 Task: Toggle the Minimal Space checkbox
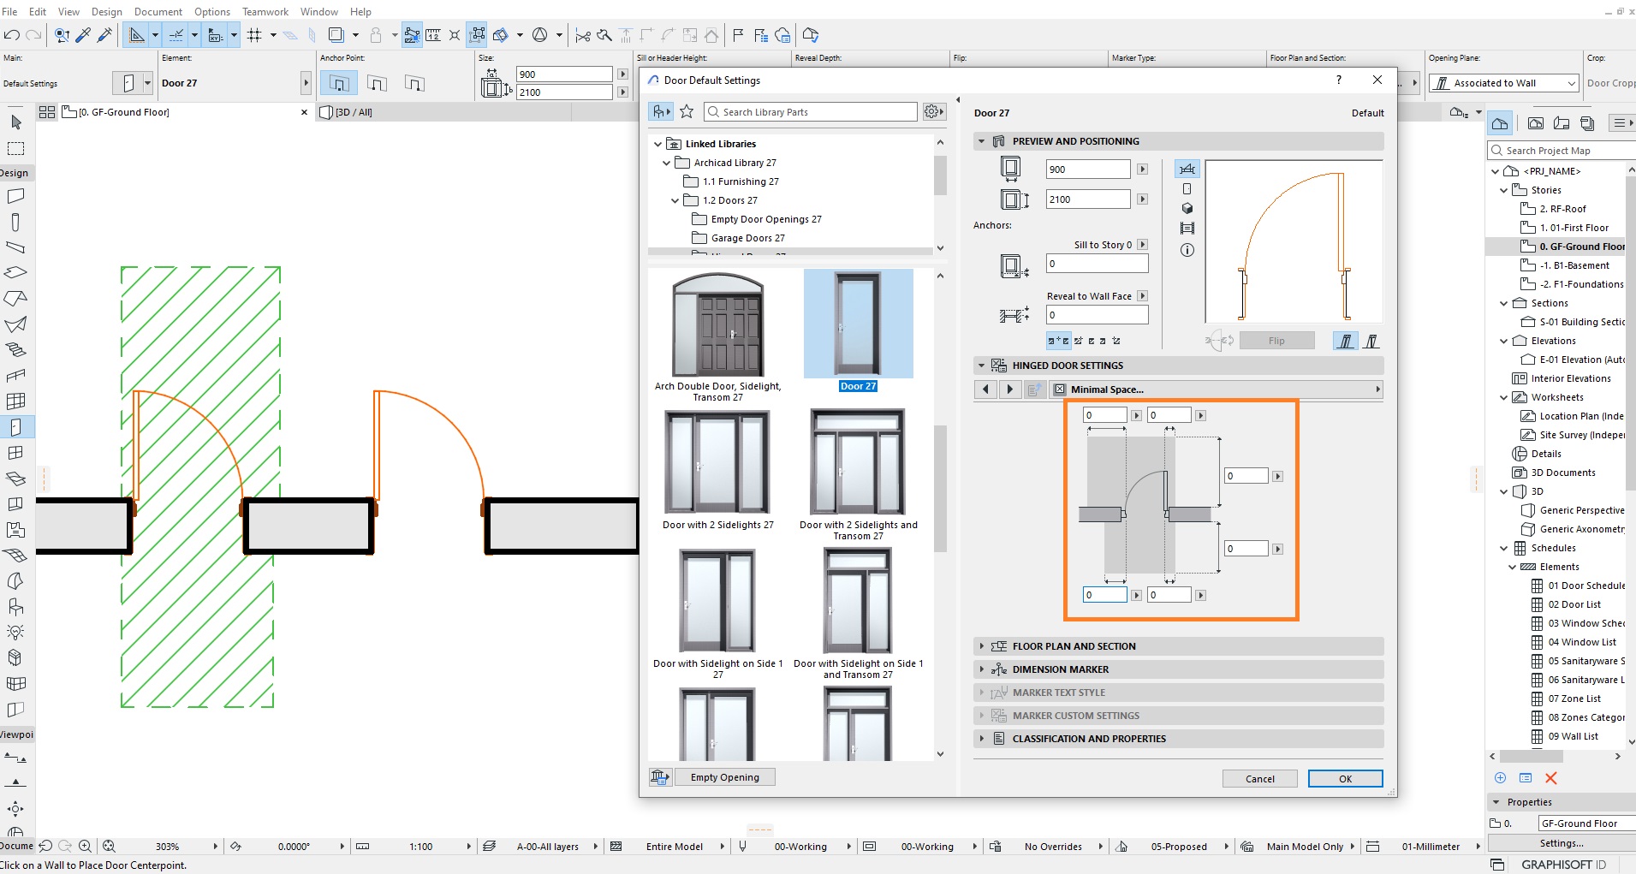(x=1060, y=389)
